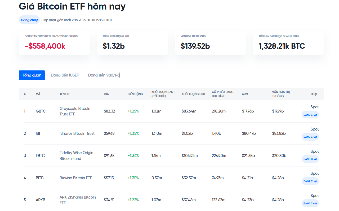Open the Bitwise Bitcoin ETF entry

click(x=76, y=178)
